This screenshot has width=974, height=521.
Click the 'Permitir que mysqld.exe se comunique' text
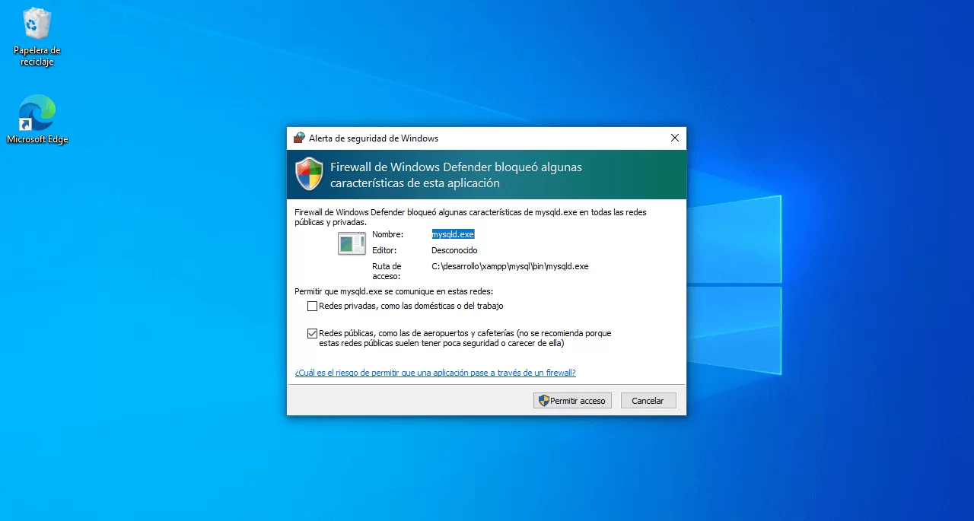(393, 291)
